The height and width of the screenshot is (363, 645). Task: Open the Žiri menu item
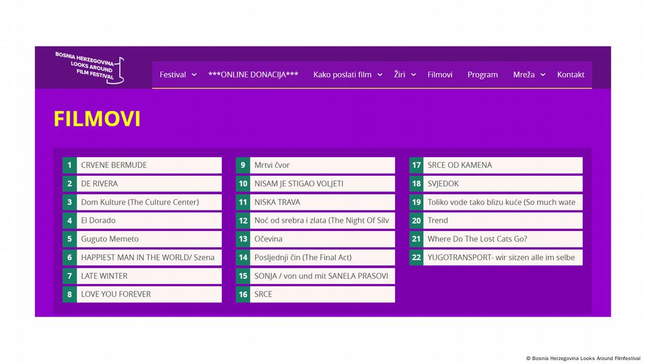click(399, 74)
